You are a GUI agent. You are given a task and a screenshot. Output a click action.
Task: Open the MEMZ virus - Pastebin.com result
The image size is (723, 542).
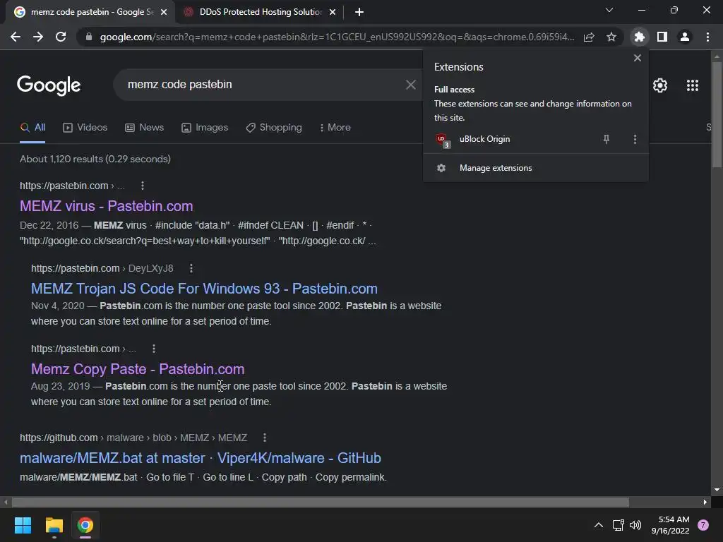click(x=107, y=206)
